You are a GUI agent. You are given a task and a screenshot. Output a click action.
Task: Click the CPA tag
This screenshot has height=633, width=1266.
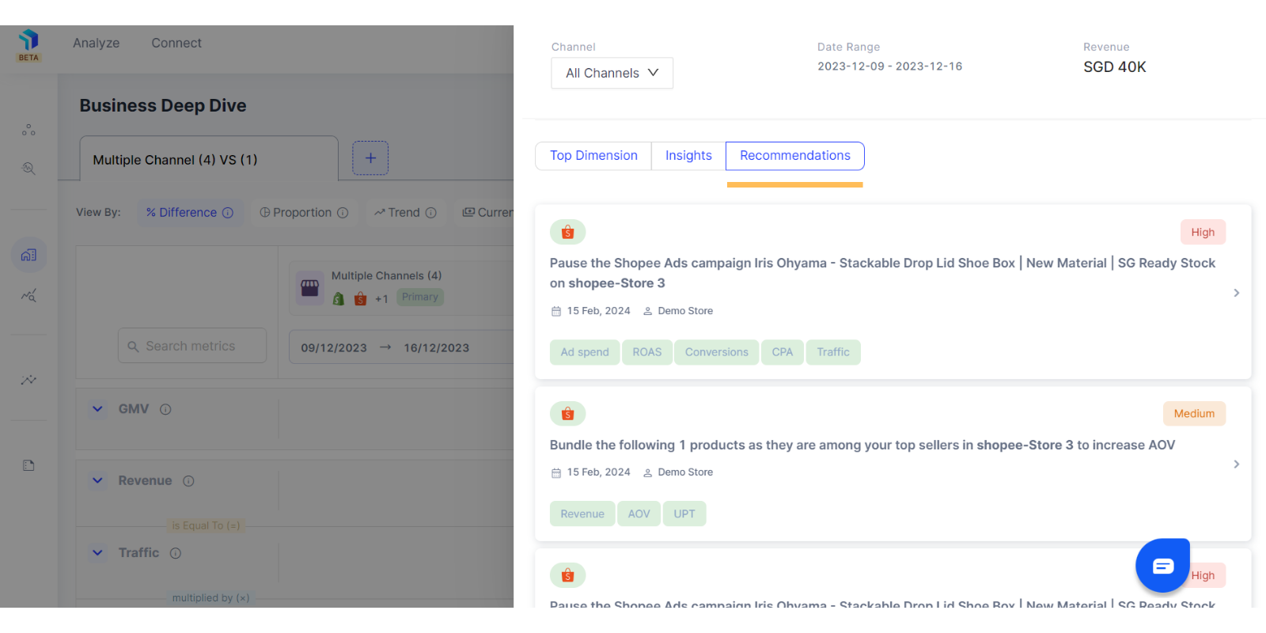[x=783, y=352]
